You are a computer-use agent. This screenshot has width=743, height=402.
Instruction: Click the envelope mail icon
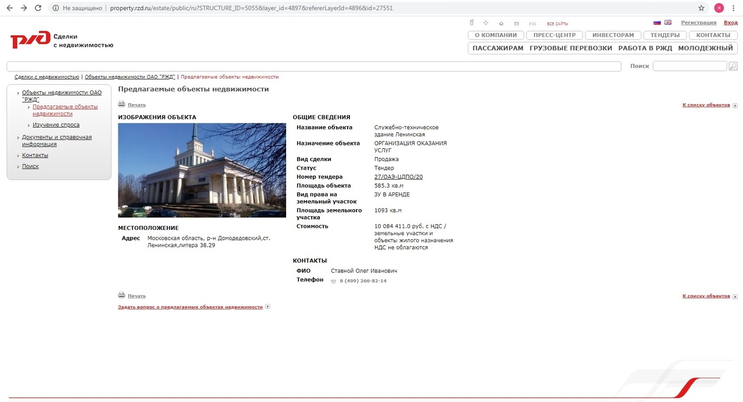[517, 24]
